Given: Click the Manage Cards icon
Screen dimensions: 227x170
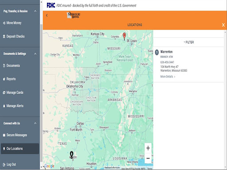Looking at the screenshot, I should 4,93.
